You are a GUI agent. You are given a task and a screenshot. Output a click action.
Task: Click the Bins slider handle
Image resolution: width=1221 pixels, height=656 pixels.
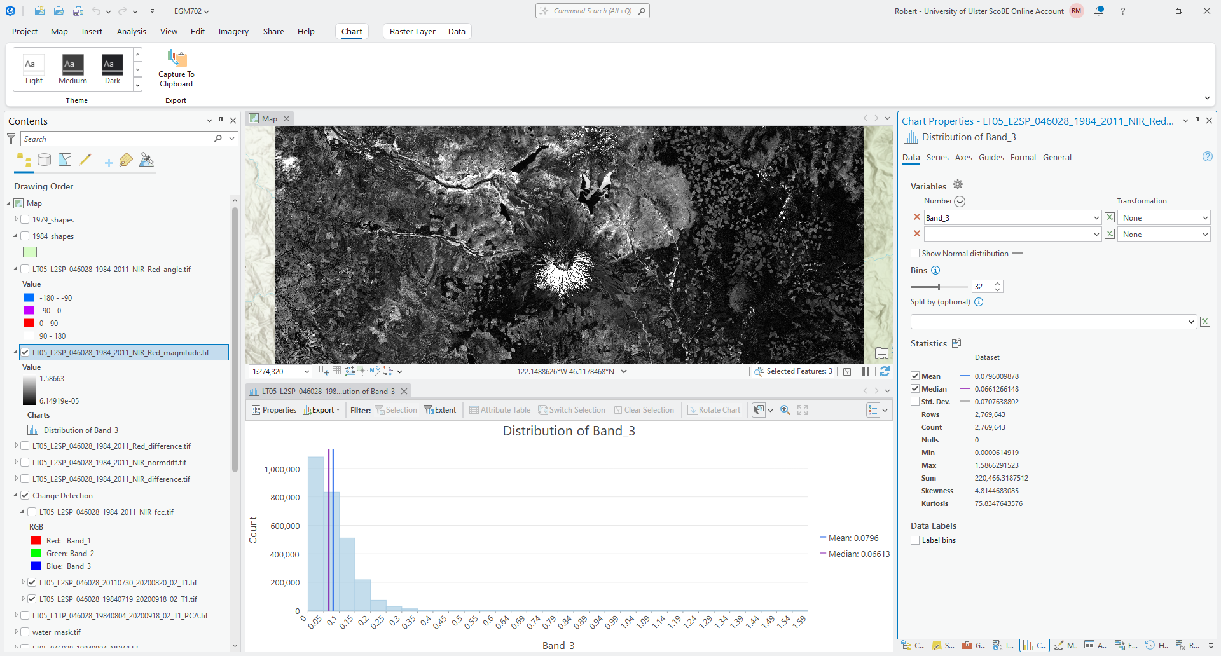(939, 287)
